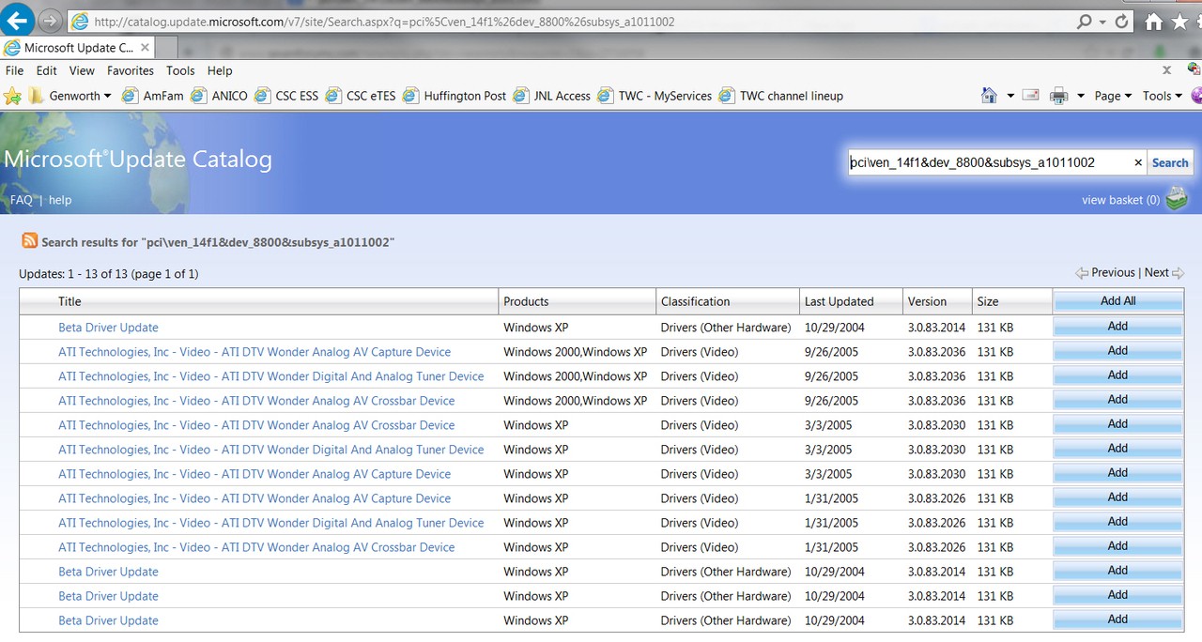Open 3/3/2005 Analog AV Crossbar Device link

tap(256, 425)
